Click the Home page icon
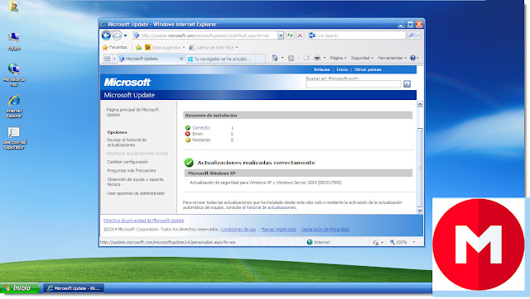Screen dimensions: 530x299 click(275, 58)
